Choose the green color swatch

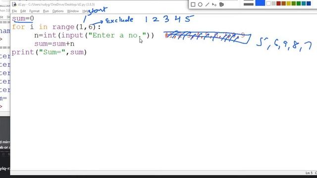299,3
